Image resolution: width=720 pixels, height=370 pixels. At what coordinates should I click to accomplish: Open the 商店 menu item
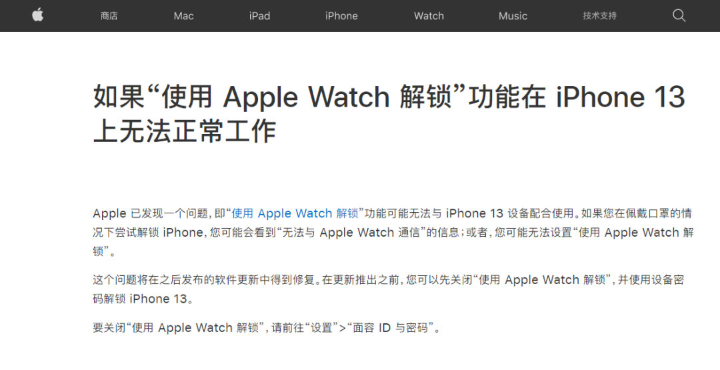pyautogui.click(x=109, y=15)
